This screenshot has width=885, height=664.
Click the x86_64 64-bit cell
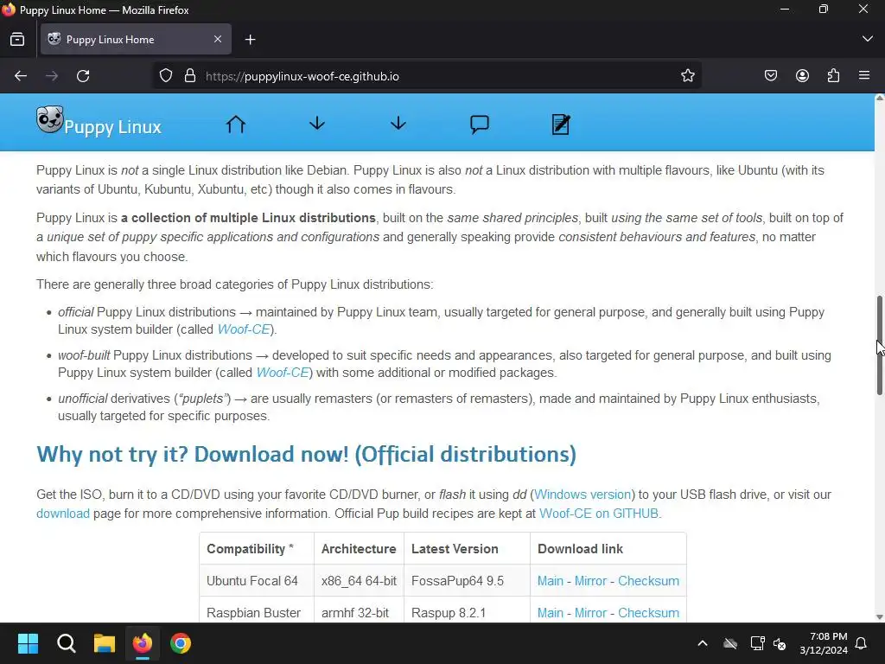(x=359, y=581)
